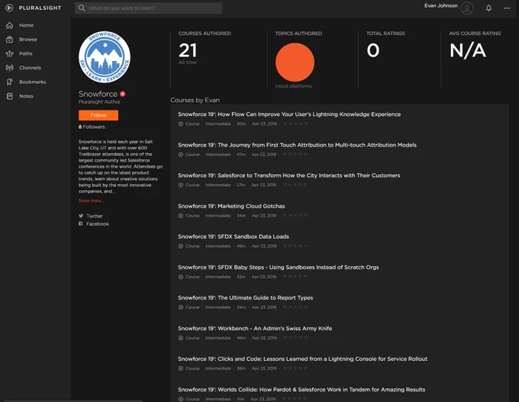Click the author badge next to Snowforce
Screen dimensions: 519x402
point(122,94)
